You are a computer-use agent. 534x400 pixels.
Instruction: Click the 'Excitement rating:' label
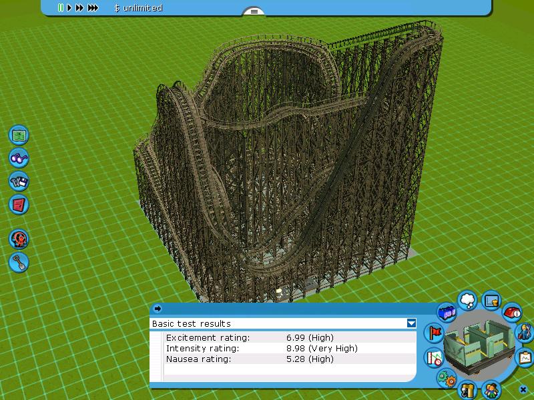tap(208, 337)
